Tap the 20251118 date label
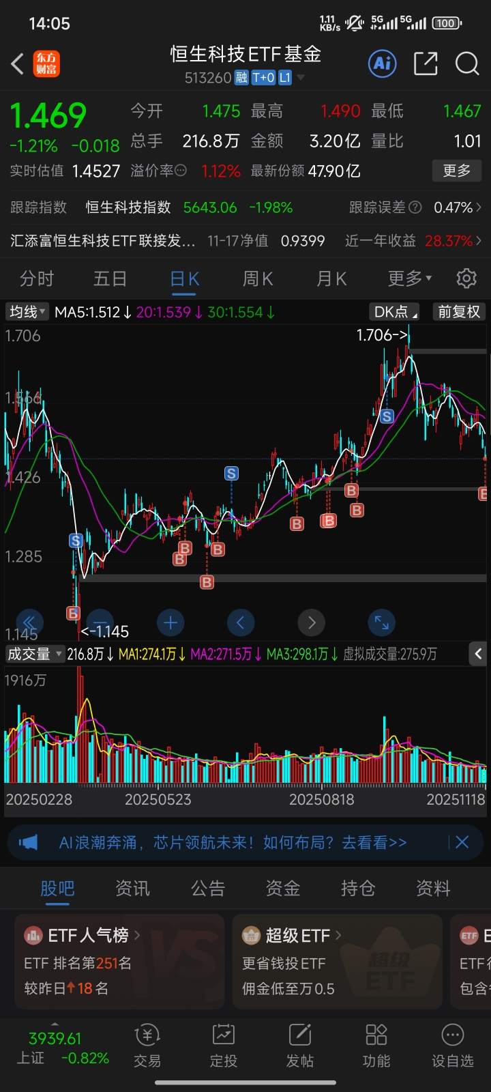 pyautogui.click(x=456, y=799)
